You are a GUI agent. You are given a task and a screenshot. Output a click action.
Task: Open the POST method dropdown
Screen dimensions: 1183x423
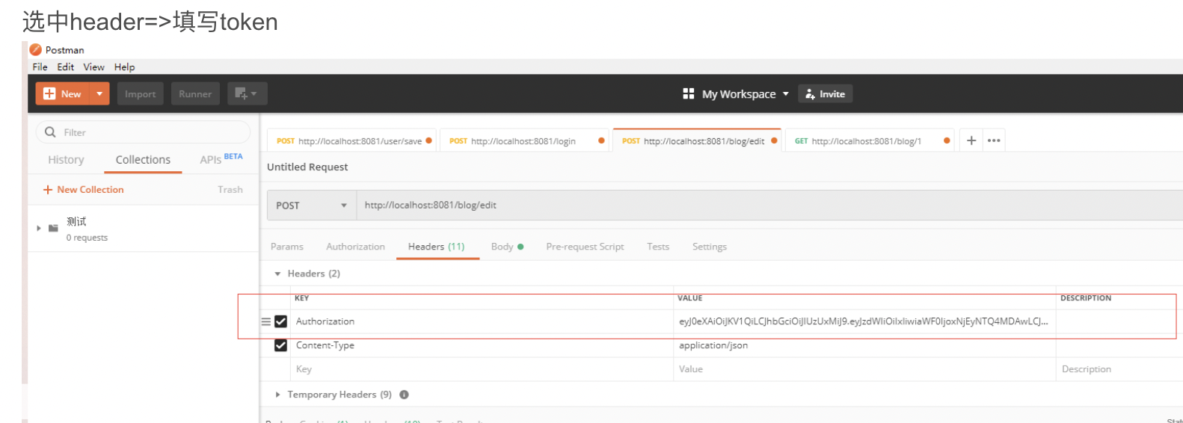point(311,206)
